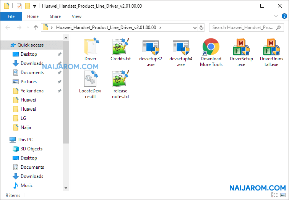
Task: Click the navigation pane scrollbar thumb
Action: tap(66, 92)
